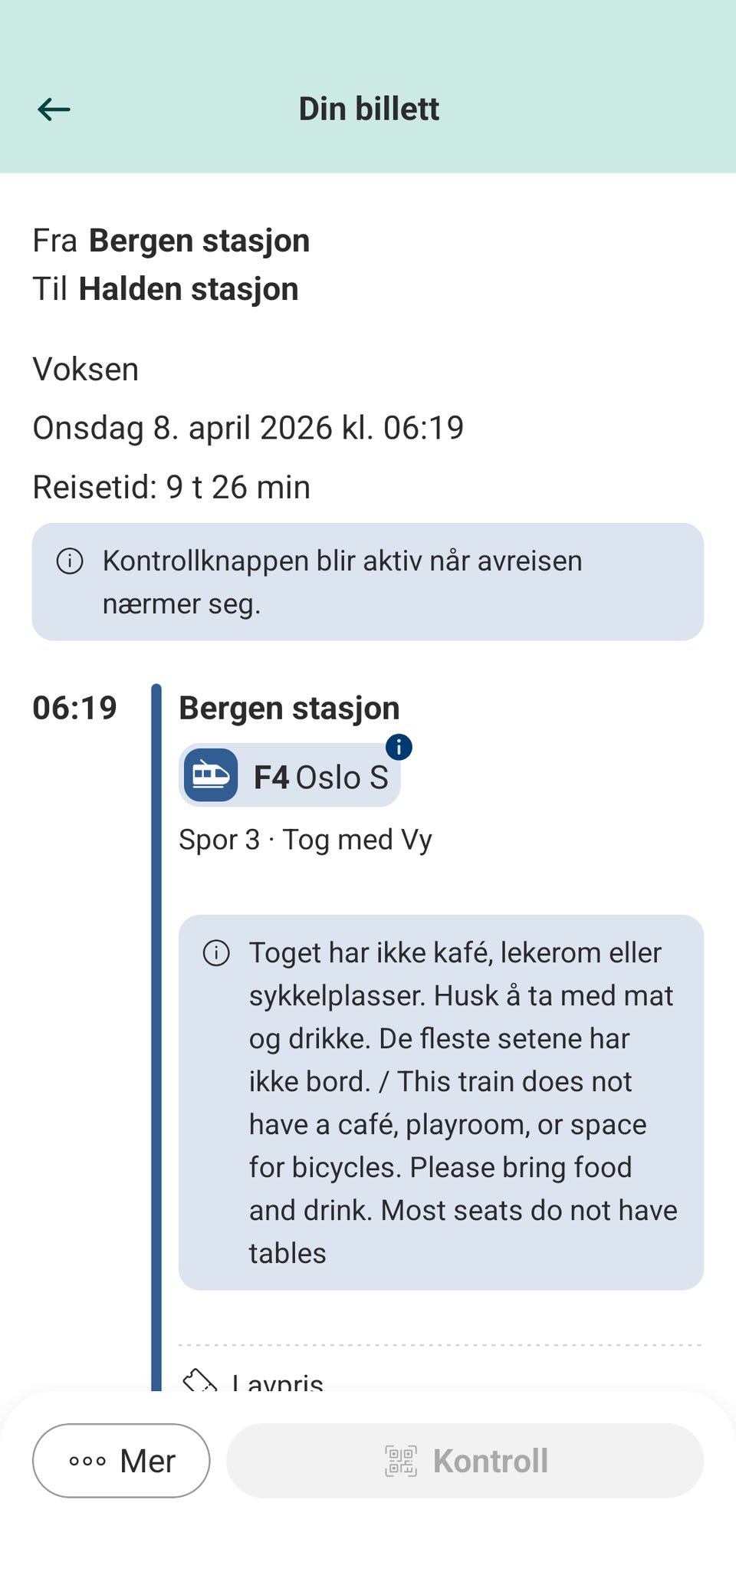Tap info icon in train café notice

tap(216, 953)
